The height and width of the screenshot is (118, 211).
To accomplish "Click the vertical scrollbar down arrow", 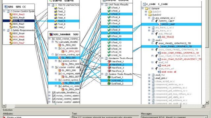I will [x=207, y=103].
